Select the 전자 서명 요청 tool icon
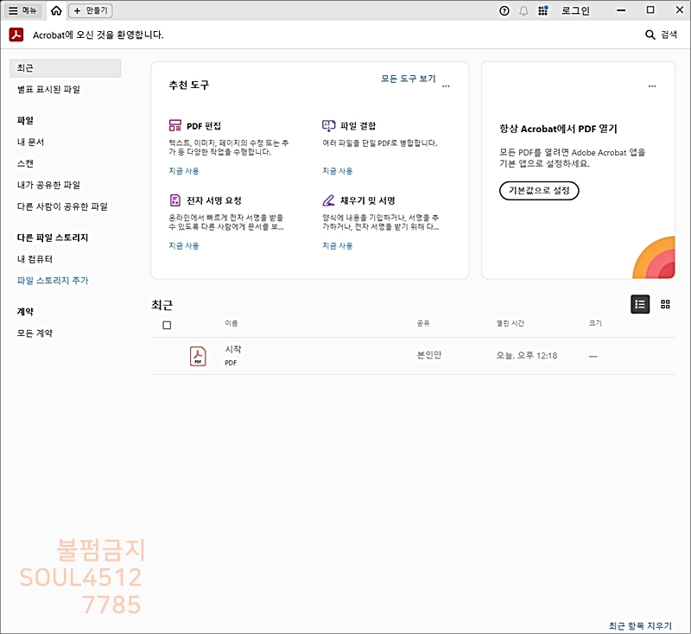 tap(175, 200)
